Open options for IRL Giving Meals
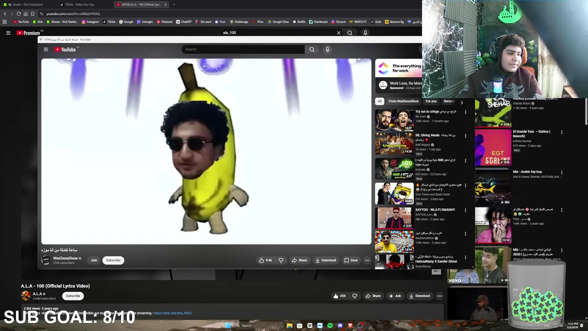 pos(465,136)
